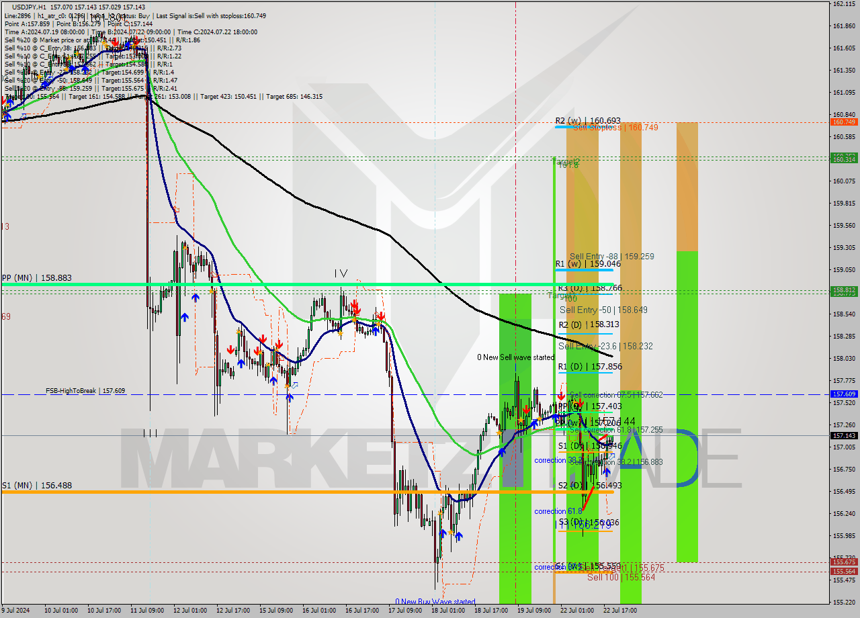Screen dimensions: 860x618
Task: Click the blue 'correction 38.2' label
Action: [558, 460]
